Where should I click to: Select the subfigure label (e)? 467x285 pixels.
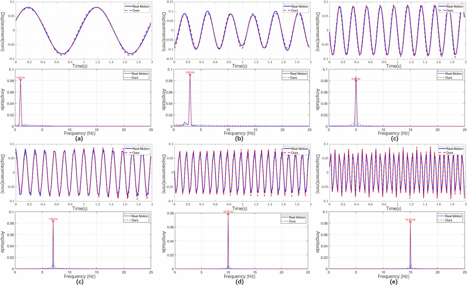[x=393, y=282]
